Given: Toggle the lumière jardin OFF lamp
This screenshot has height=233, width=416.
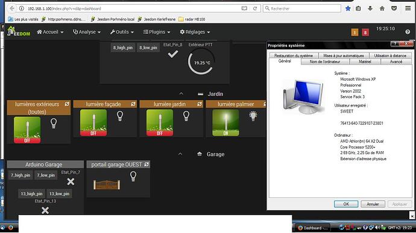Looking at the screenshot, I should [160, 123].
